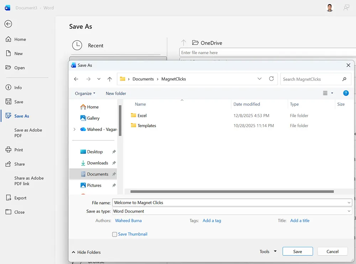Toggle the pin next to Downloads
This screenshot has height=264, width=356.
114,162
